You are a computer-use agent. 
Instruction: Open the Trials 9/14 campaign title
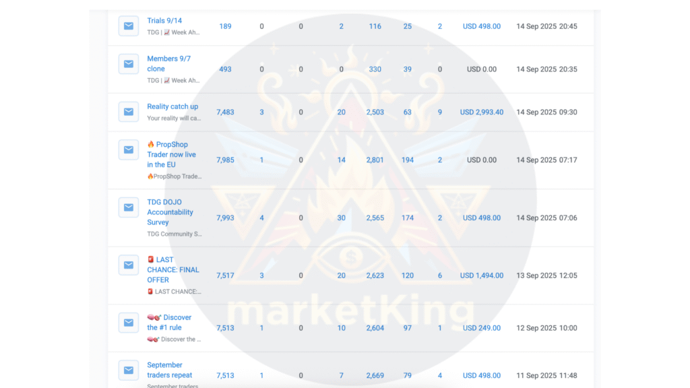164,21
